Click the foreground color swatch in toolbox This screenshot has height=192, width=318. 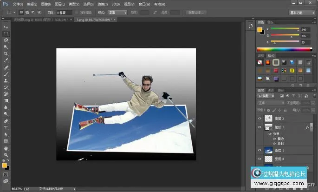click(5, 165)
